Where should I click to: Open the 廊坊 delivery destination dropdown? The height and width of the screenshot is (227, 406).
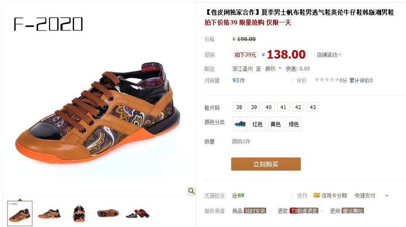273,69
